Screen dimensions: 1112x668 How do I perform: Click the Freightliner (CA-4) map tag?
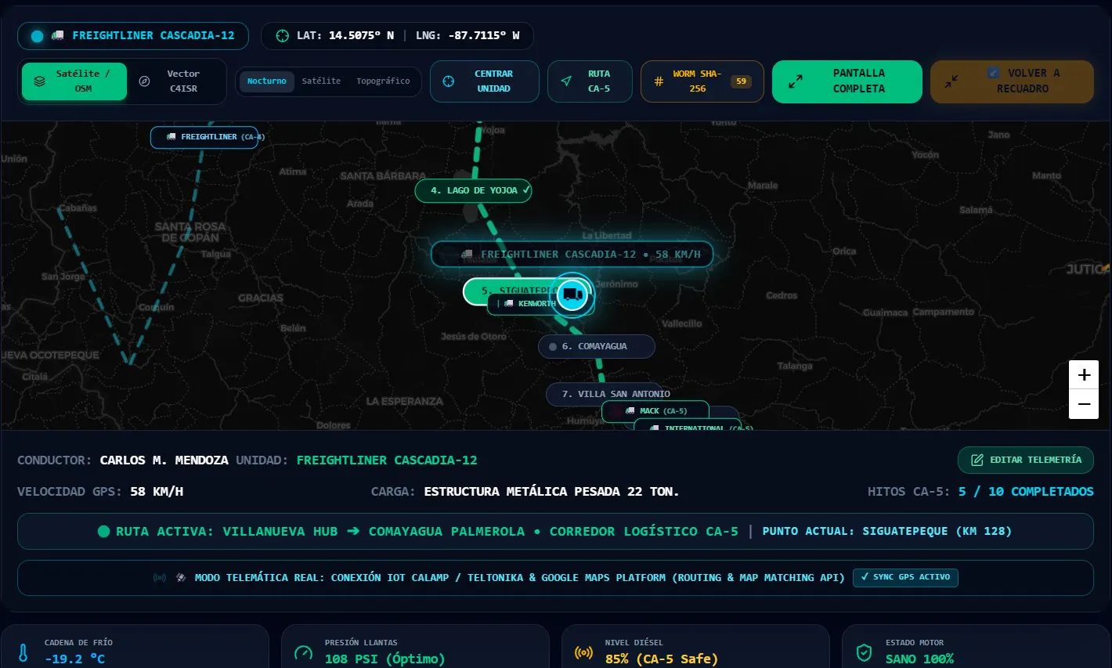204,137
